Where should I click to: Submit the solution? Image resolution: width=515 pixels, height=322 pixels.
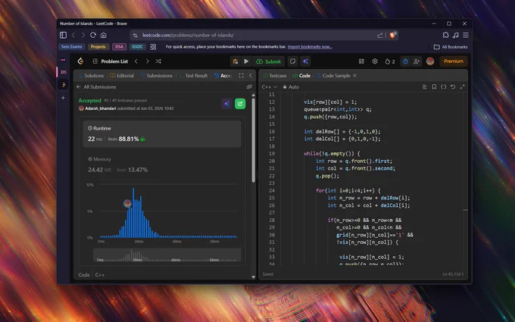coord(269,61)
